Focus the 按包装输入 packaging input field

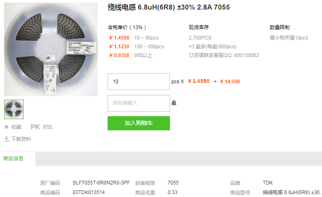click(x=139, y=103)
